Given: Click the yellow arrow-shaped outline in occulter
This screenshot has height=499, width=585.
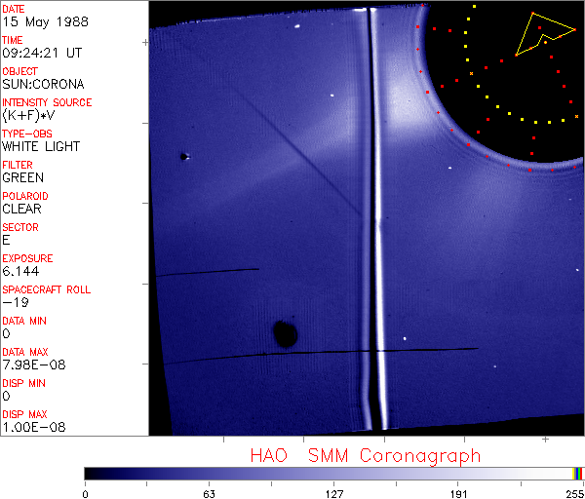Looking at the screenshot, I should [x=545, y=34].
